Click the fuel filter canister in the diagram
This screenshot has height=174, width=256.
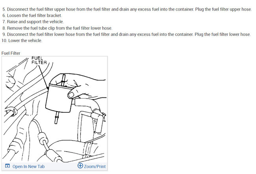click(59, 98)
